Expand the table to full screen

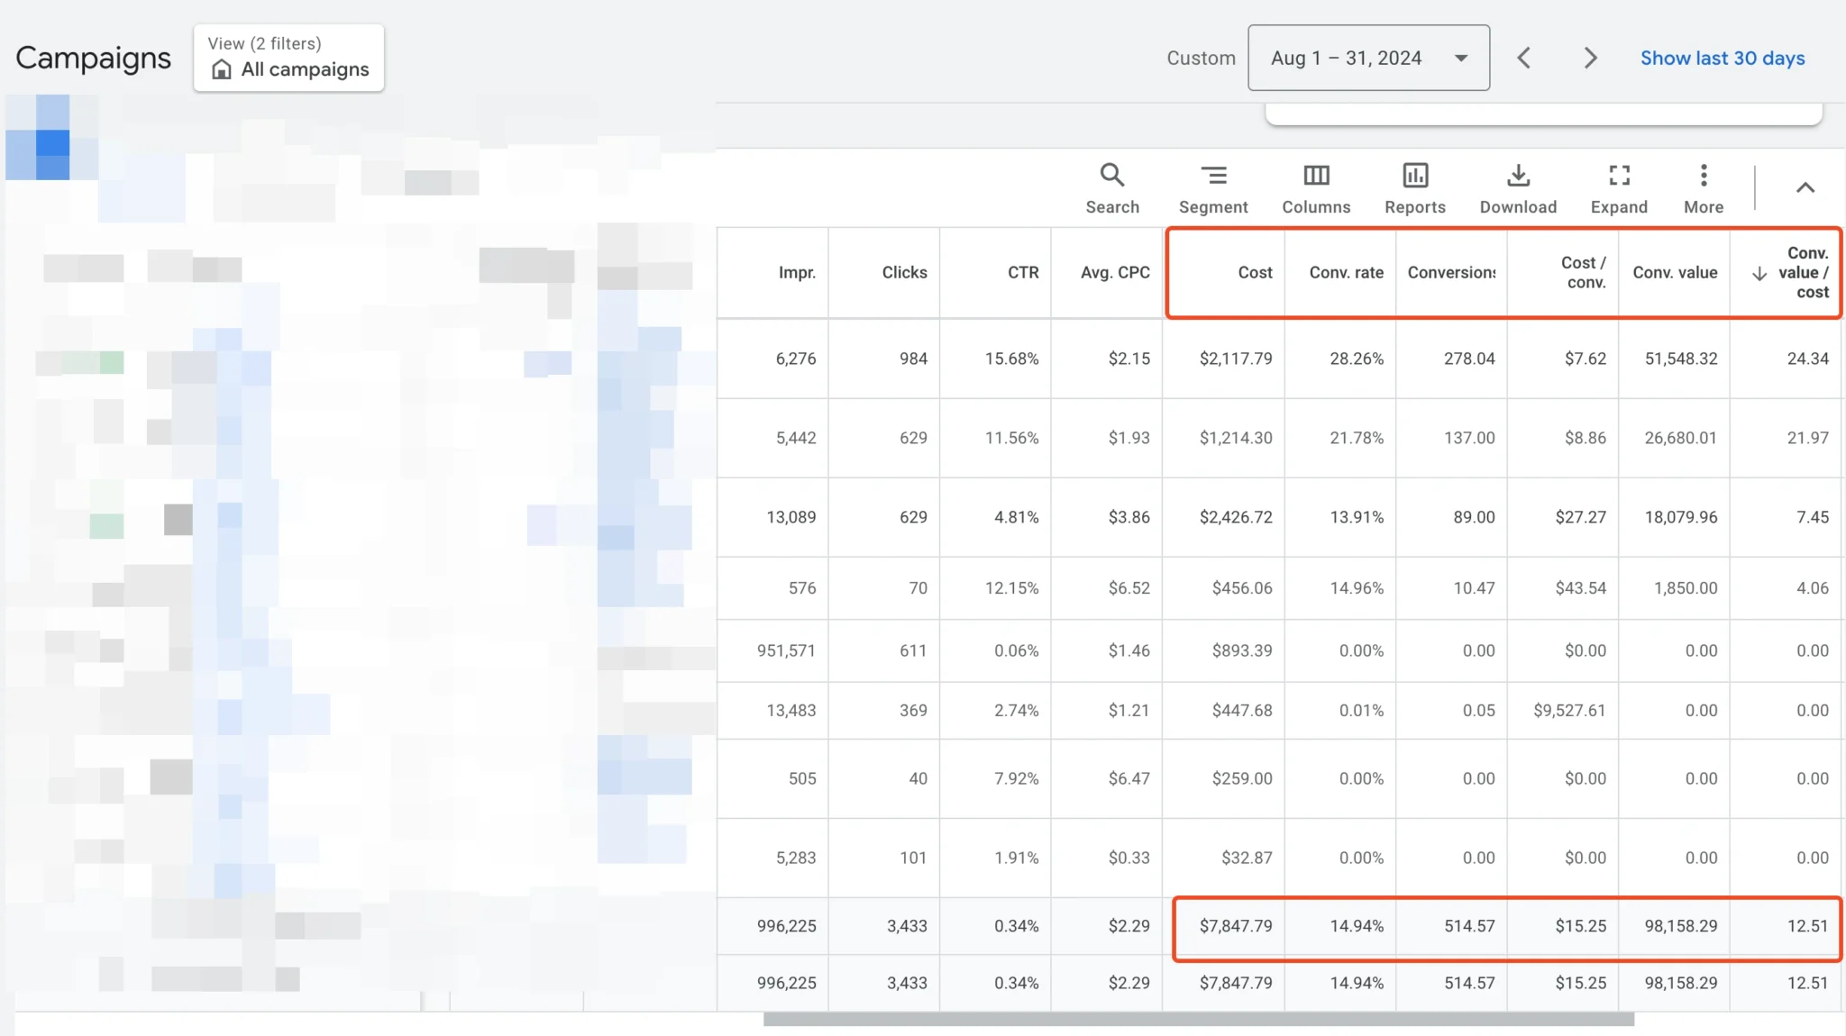tap(1618, 187)
